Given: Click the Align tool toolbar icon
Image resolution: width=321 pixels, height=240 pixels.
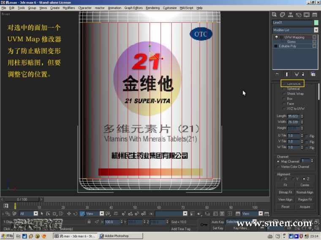Looking at the screenshot, I should click(199, 213).
